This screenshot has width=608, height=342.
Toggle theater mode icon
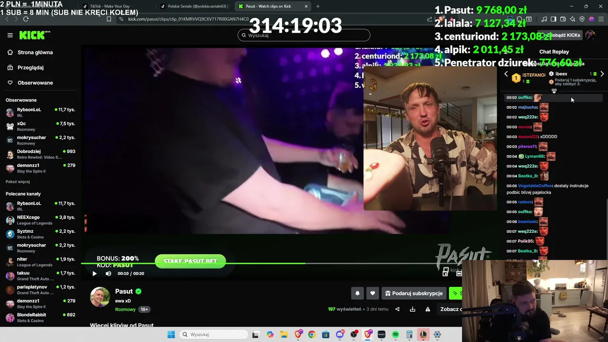tap(458, 273)
